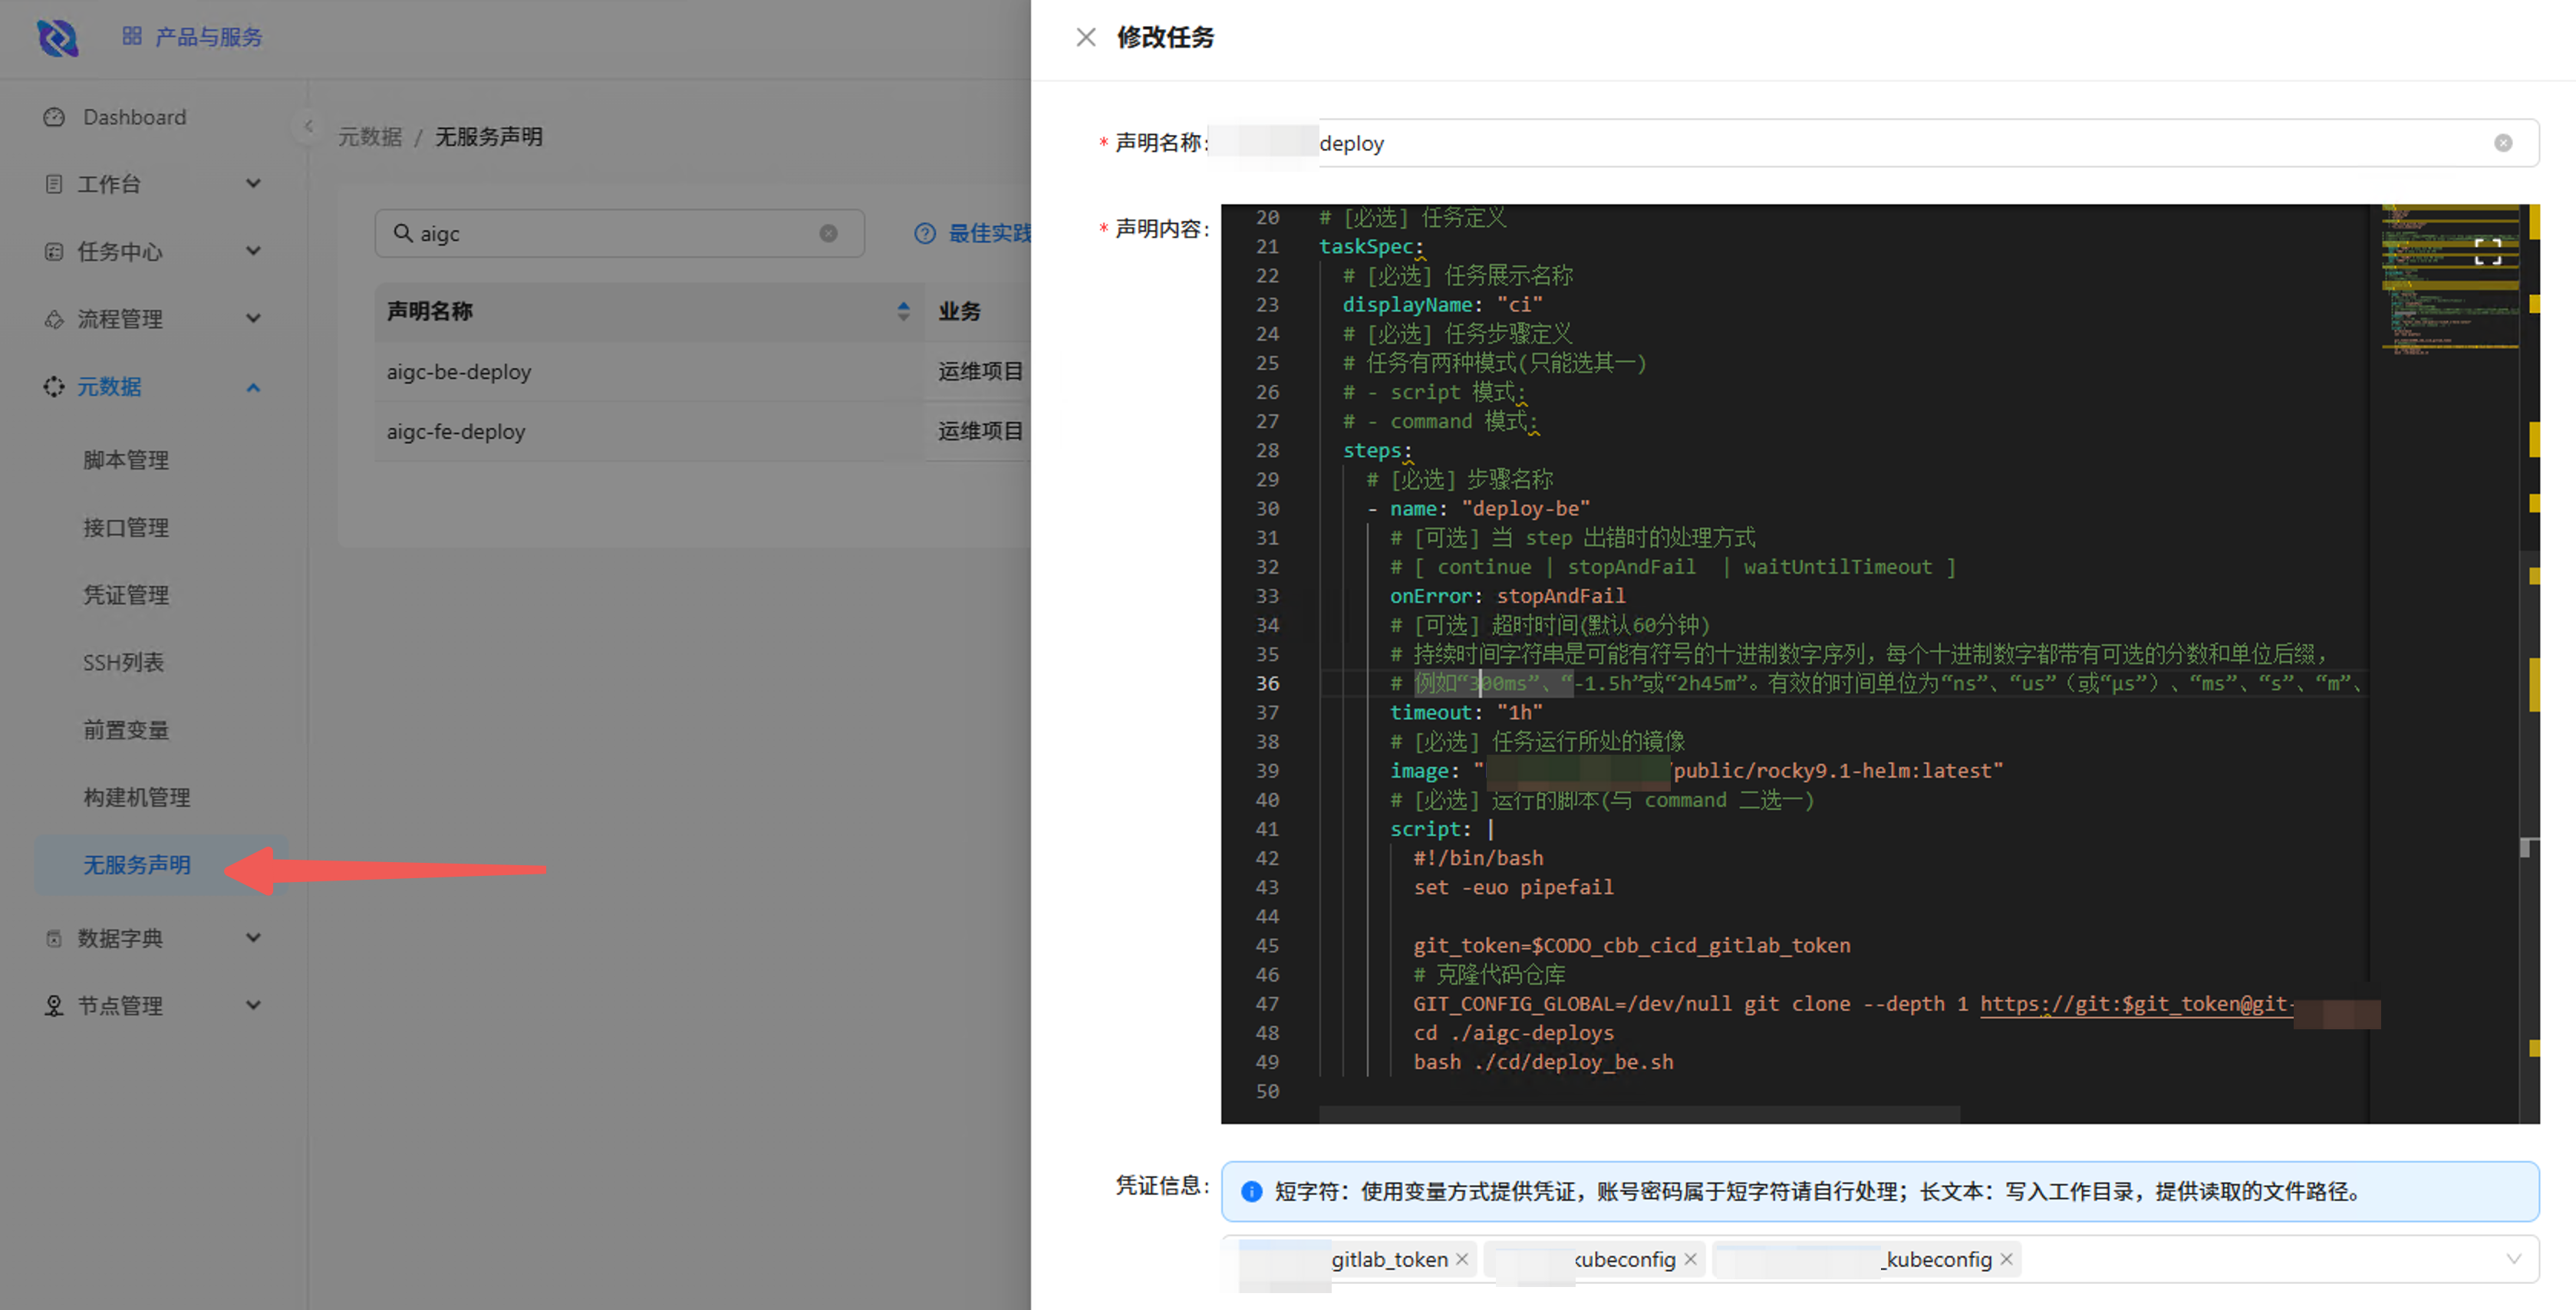The width and height of the screenshot is (2576, 1310).
Task: Click the 工作台 sidebar icon
Action: tap(54, 184)
